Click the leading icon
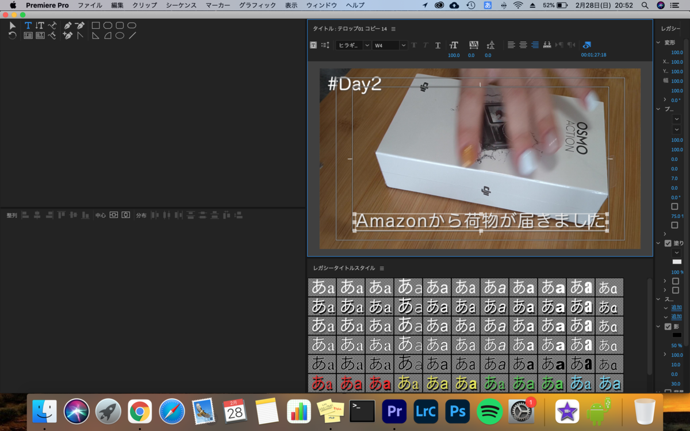 tap(490, 45)
